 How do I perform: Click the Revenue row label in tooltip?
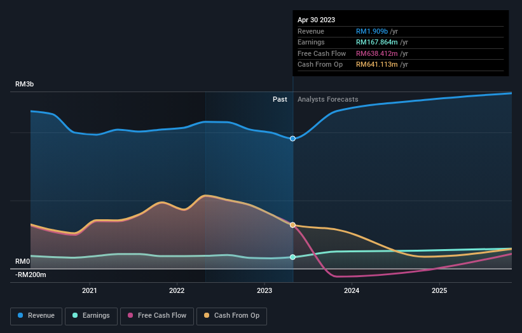coord(311,31)
